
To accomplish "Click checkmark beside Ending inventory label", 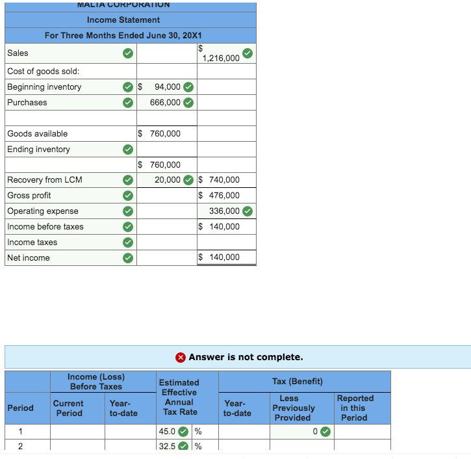I will pyautogui.click(x=128, y=150).
